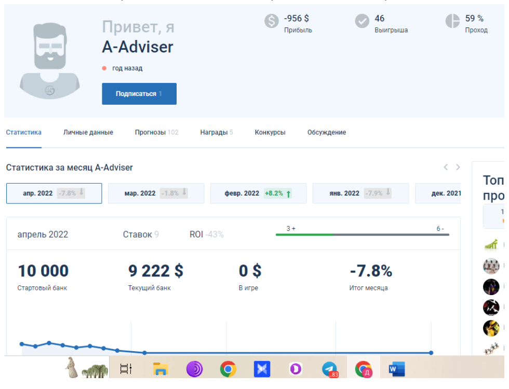
Task: Click the green up arrow in февр. 2022
Action: click(x=288, y=193)
